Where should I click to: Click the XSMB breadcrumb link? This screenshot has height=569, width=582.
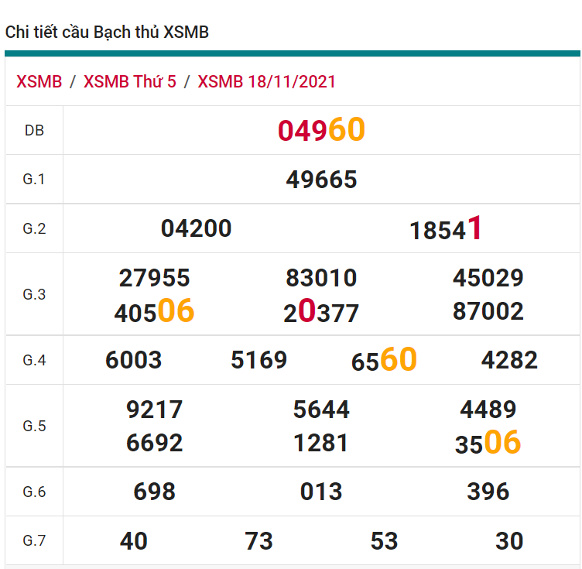39,82
